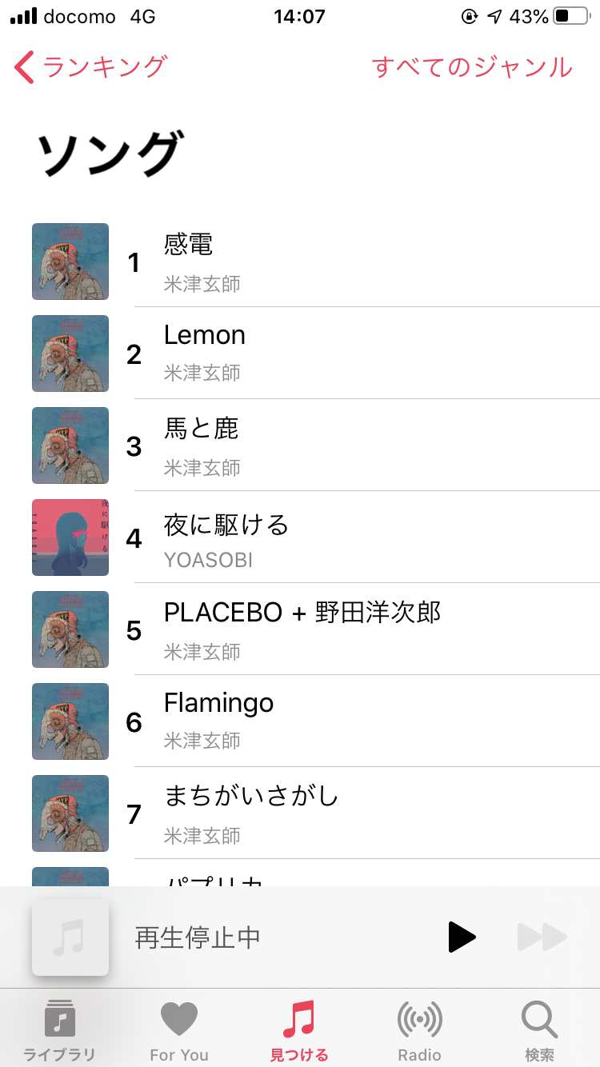Select the 見つける music note tab
This screenshot has width=600, height=1067.
click(299, 1019)
